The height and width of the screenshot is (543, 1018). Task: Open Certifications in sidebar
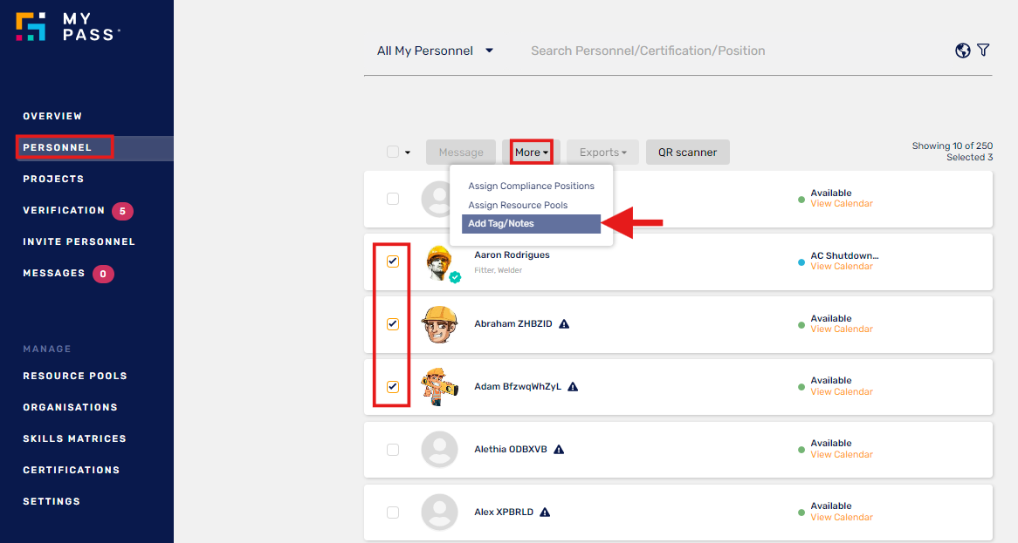tap(72, 471)
